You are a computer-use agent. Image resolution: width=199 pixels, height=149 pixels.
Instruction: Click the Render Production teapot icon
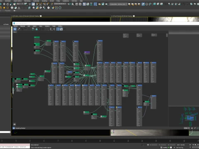107,4
